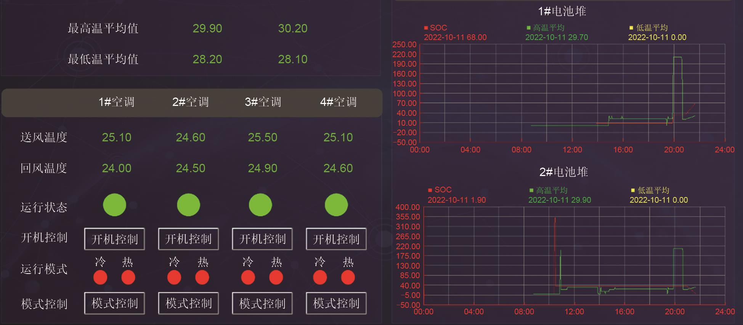Click the 3#空调 green running status indicator
The image size is (743, 325).
pyautogui.click(x=260, y=205)
